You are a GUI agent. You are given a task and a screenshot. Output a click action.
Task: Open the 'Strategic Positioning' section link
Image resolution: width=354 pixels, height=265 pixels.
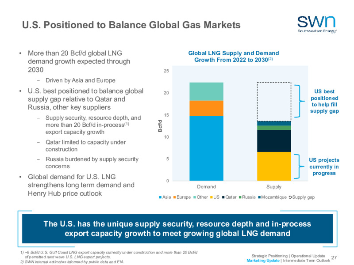tap(269, 256)
